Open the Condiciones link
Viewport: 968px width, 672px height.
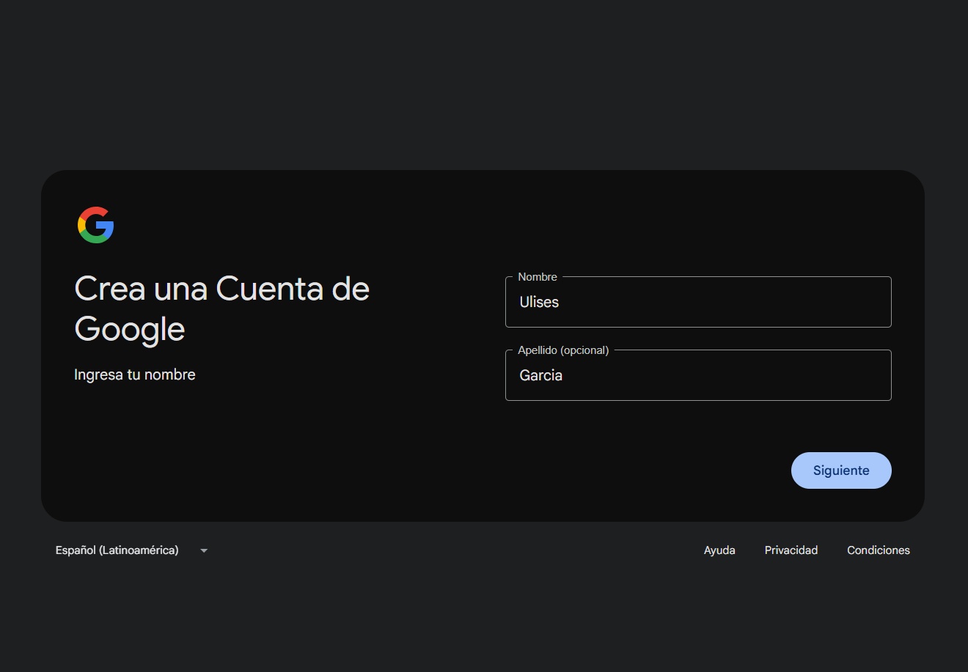[878, 550]
